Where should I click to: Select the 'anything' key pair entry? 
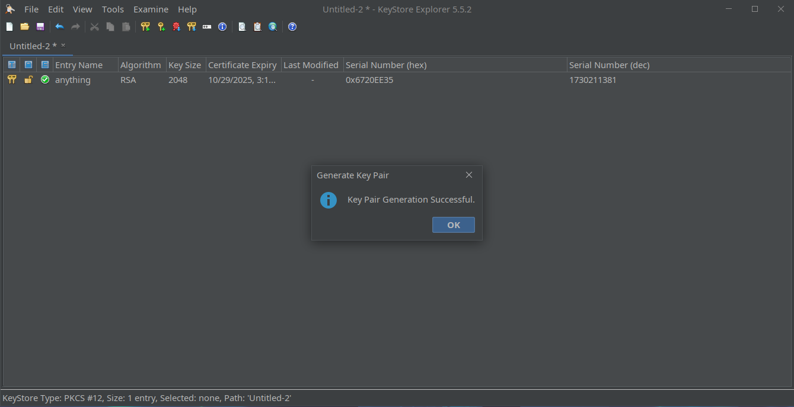coord(73,80)
